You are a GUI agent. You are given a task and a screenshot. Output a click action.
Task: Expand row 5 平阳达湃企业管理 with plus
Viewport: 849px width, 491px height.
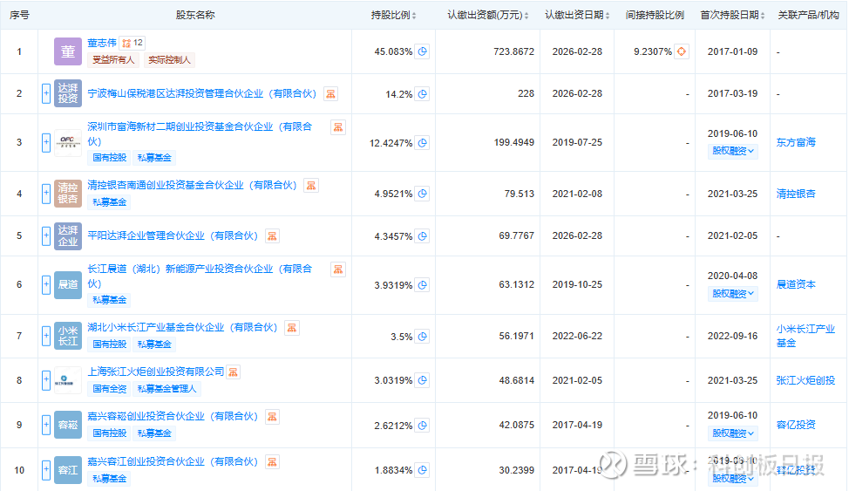46,235
